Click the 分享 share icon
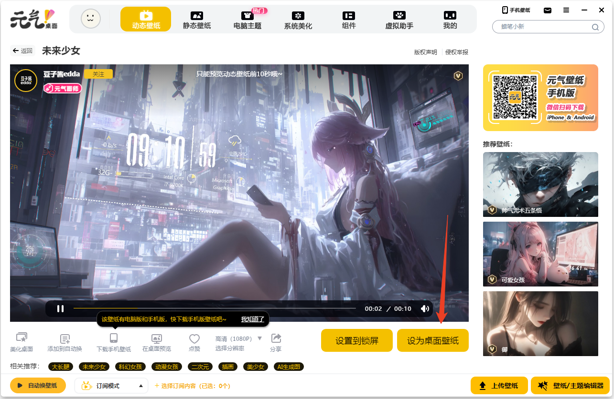The width and height of the screenshot is (614, 399). [276, 338]
